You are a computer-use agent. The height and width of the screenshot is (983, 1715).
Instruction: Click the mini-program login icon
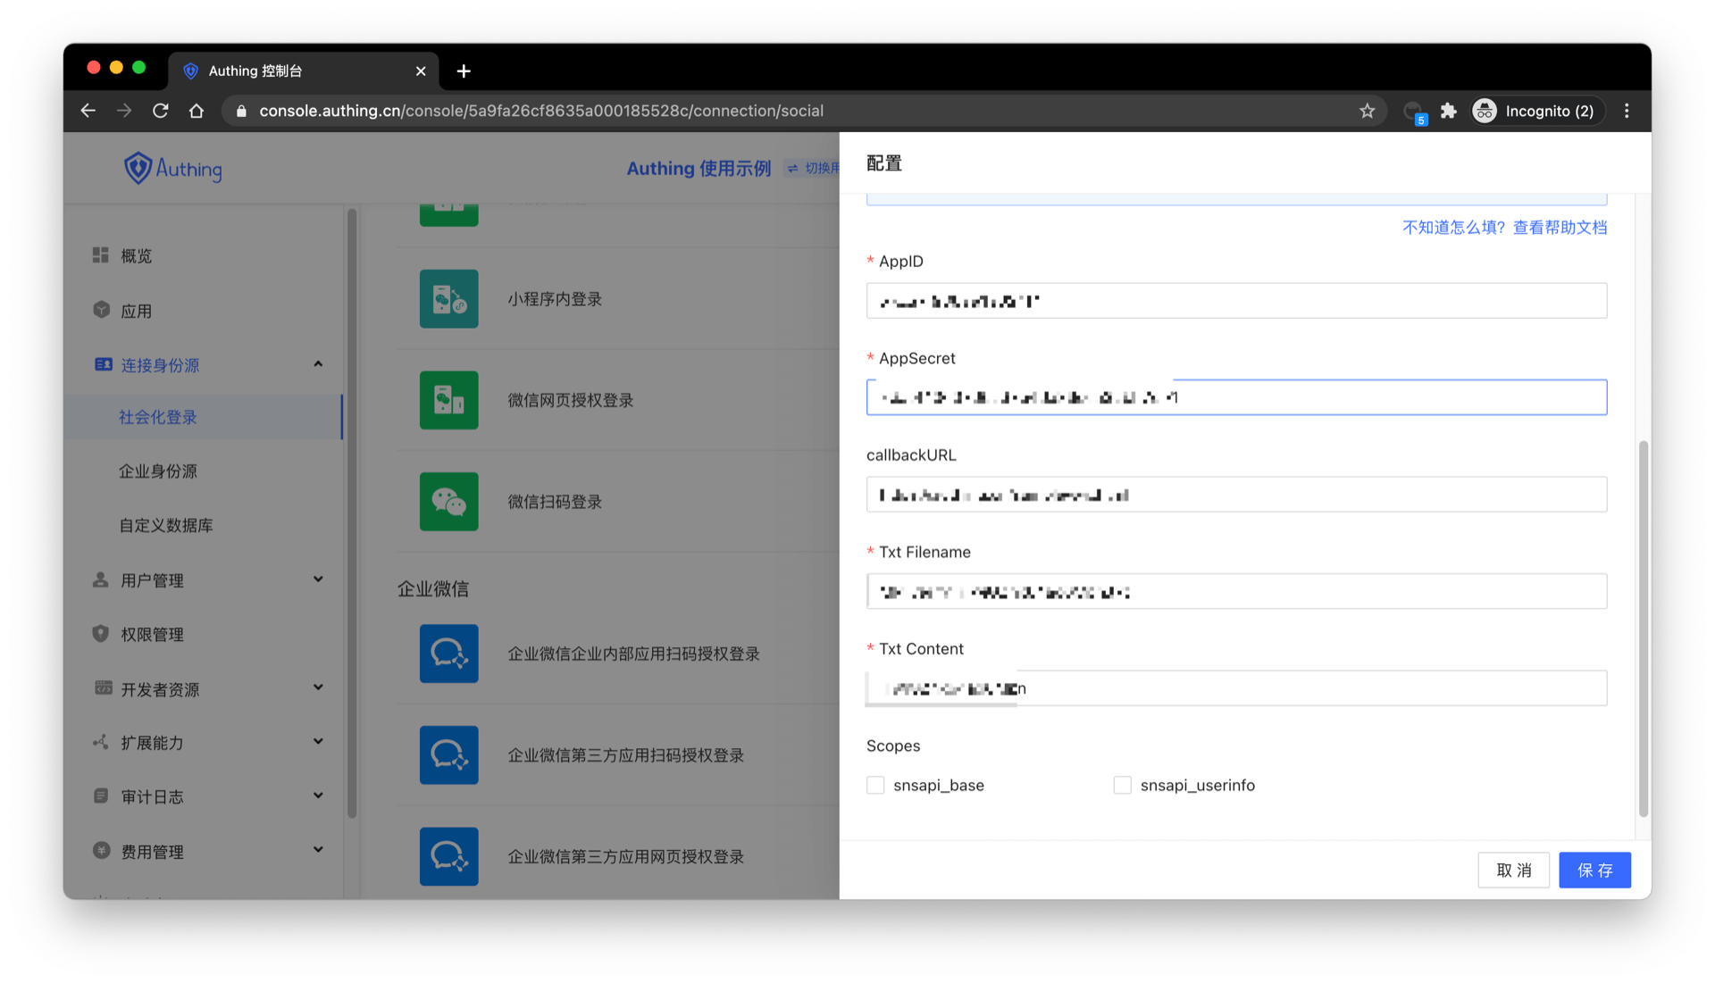[448, 299]
